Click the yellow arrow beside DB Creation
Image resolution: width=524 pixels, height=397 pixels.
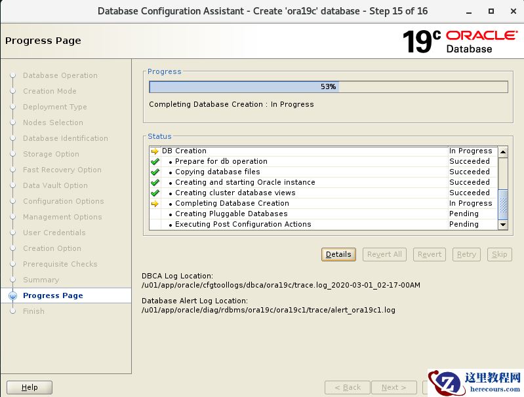(x=155, y=151)
